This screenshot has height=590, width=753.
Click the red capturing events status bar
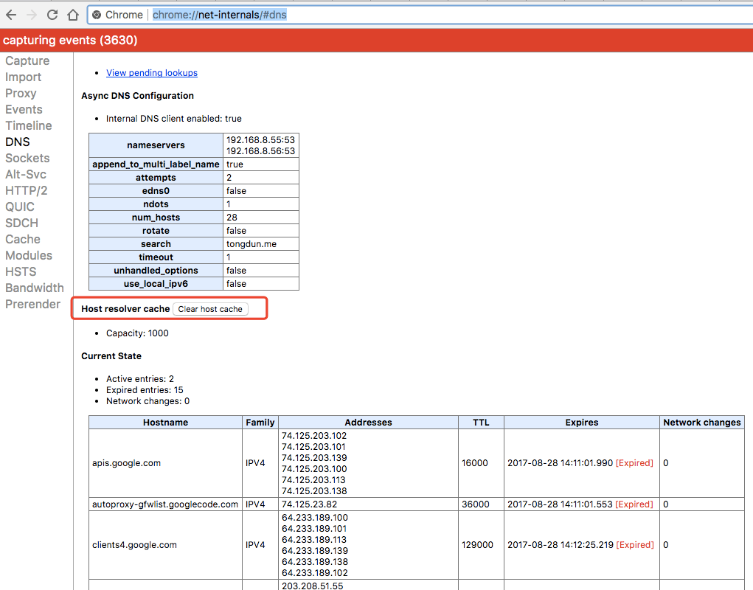(x=376, y=41)
